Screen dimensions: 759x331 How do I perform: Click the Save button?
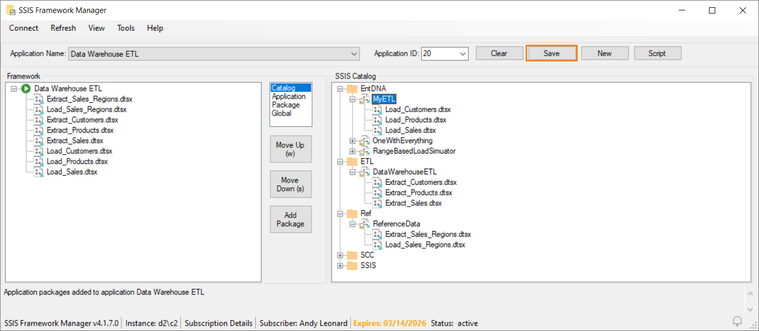551,53
